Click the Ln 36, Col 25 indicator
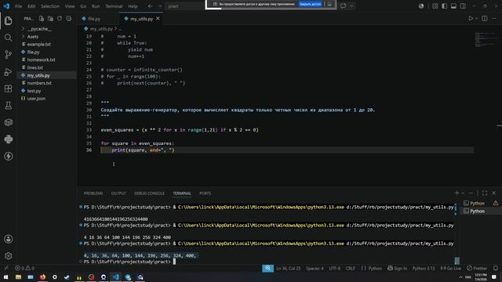This screenshot has width=502, height=282. tap(288, 268)
